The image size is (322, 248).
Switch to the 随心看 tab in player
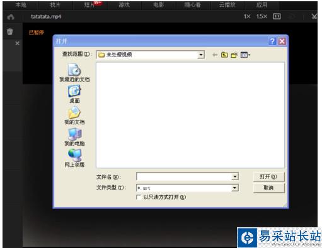(x=193, y=5)
